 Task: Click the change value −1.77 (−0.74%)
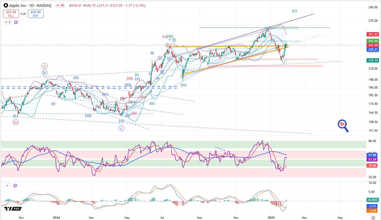pyautogui.click(x=135, y=5)
